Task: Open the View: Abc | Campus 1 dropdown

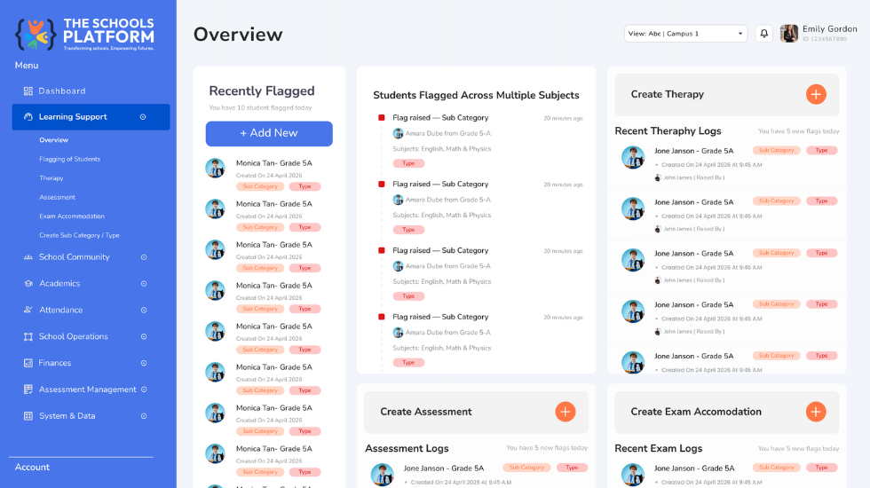Action: click(685, 34)
